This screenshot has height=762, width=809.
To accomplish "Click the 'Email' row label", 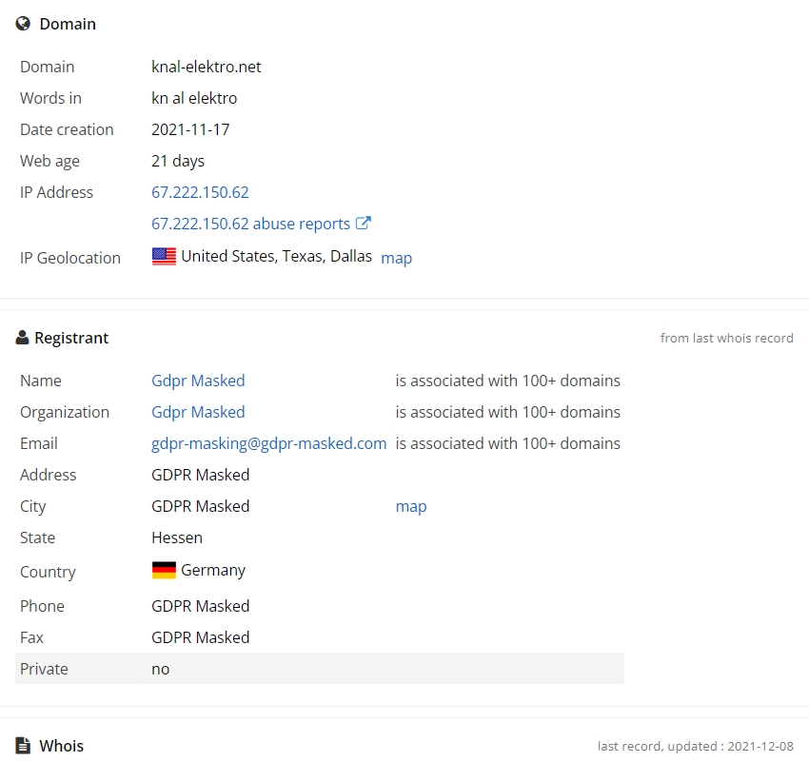I will coord(39,444).
